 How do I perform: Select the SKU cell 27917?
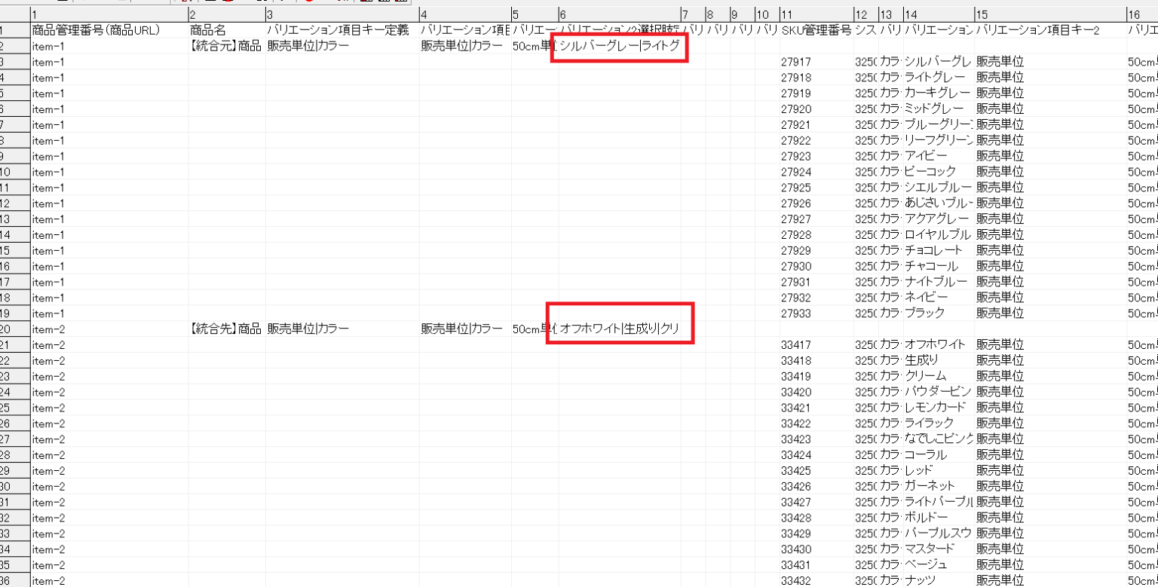pos(816,62)
